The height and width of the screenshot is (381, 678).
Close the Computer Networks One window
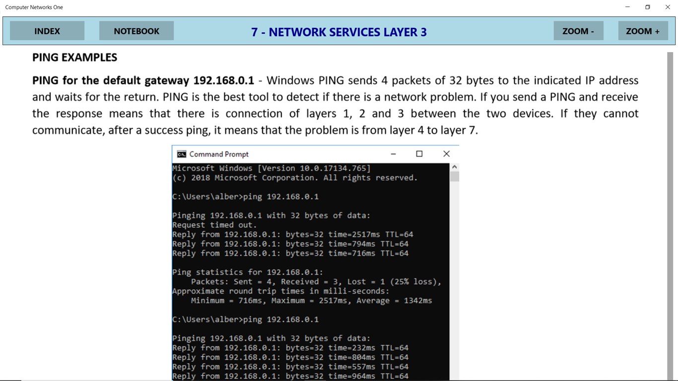click(668, 7)
